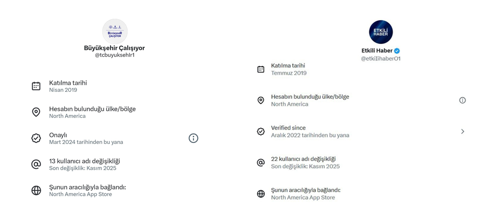Viewport: 479px width, 220px height.
Task: Click the @etkiIihaberO1 username
Action: [x=381, y=58]
